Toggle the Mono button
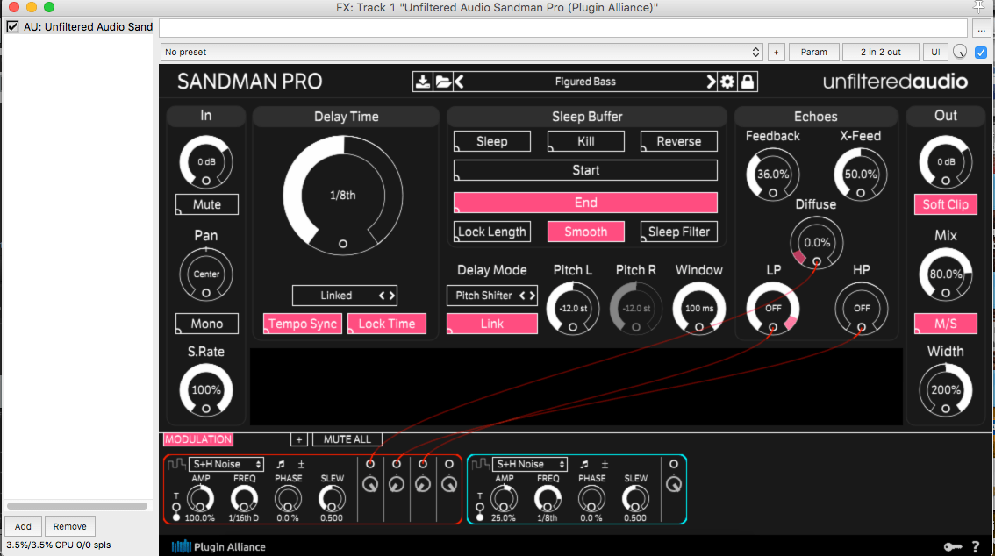 click(x=207, y=324)
